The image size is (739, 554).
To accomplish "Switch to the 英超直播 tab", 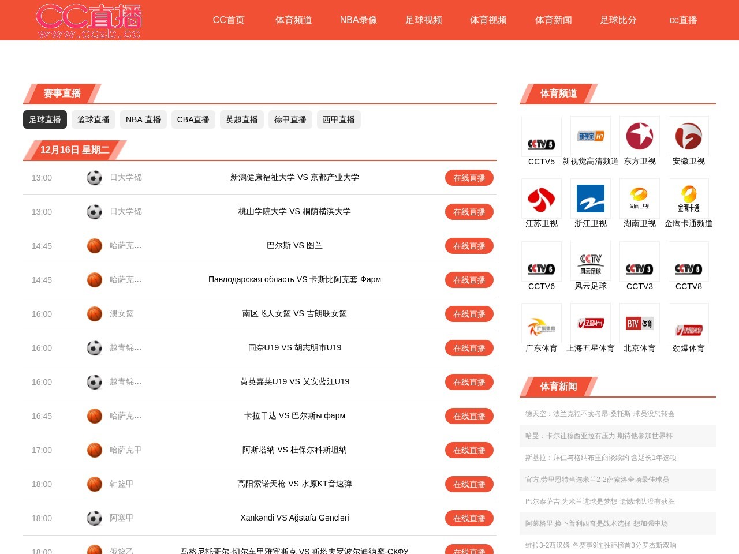I will tap(241, 119).
